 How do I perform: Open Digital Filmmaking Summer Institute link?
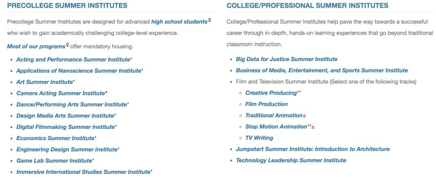click(65, 127)
